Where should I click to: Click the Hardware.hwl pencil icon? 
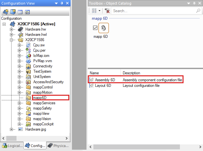20,35
